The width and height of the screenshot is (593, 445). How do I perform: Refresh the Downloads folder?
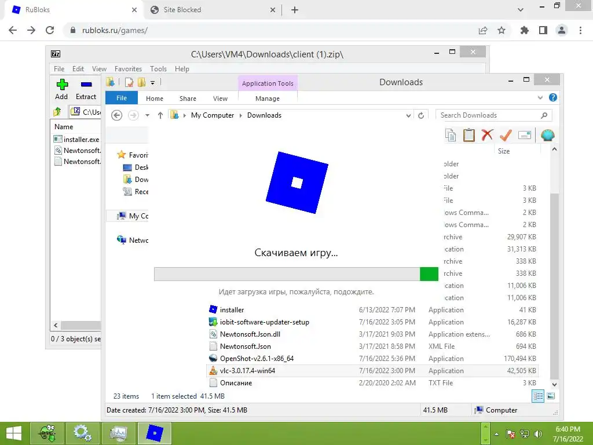[x=421, y=115]
